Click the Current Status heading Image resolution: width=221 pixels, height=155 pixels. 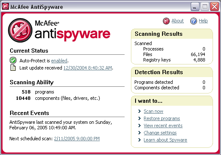click(29, 51)
